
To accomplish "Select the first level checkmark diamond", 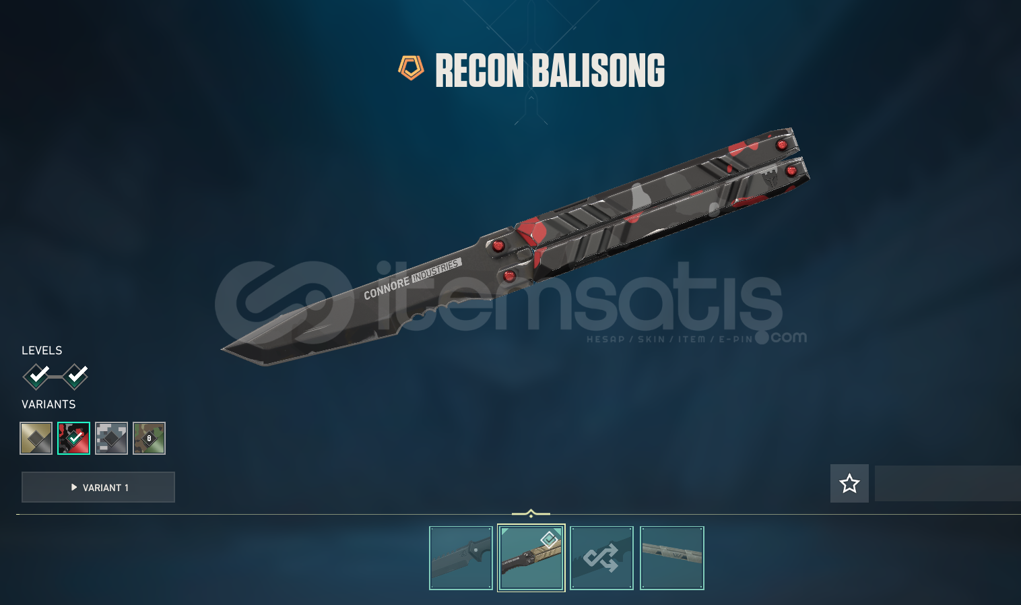I will pyautogui.click(x=37, y=376).
